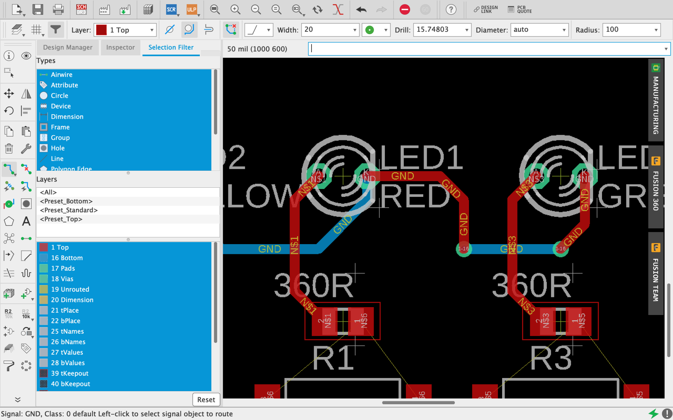Select the Route Airwire tool
The image size is (673, 420).
pos(9,169)
